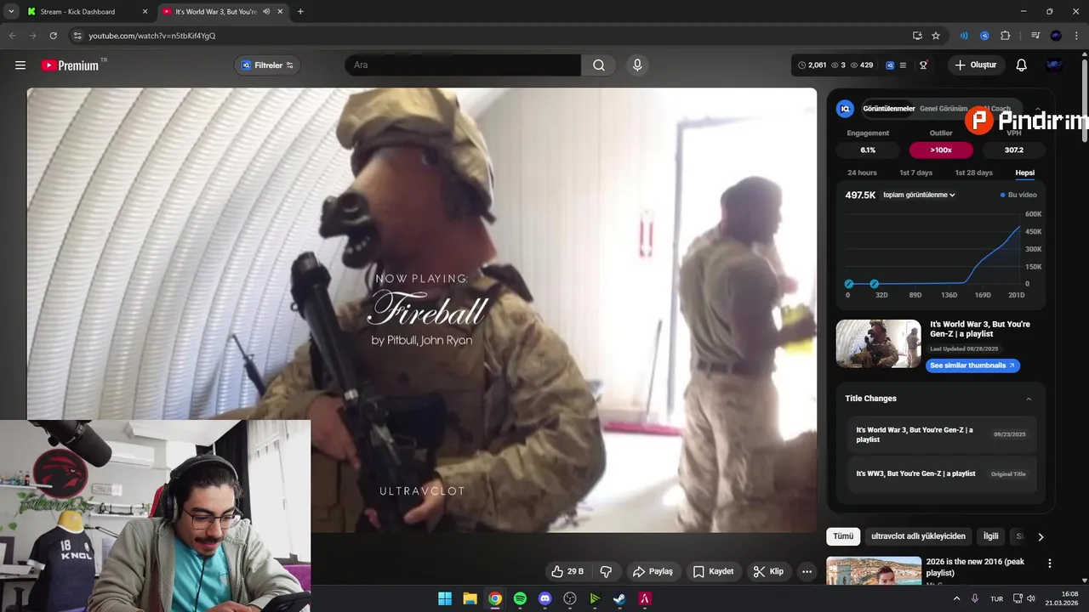Screen dimensions: 1089x612
Task: Open the Filtreler filter menu
Action: point(267,65)
